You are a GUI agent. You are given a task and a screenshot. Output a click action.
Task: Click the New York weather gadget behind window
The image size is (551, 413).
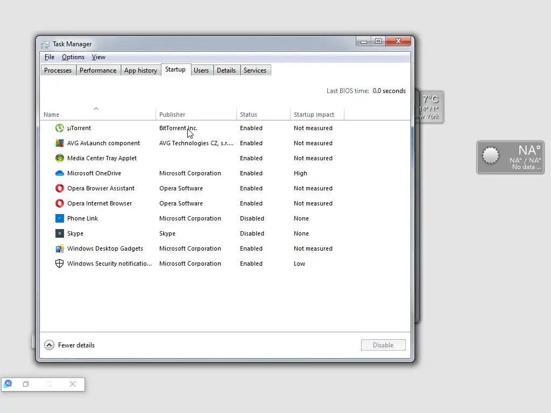[429, 107]
